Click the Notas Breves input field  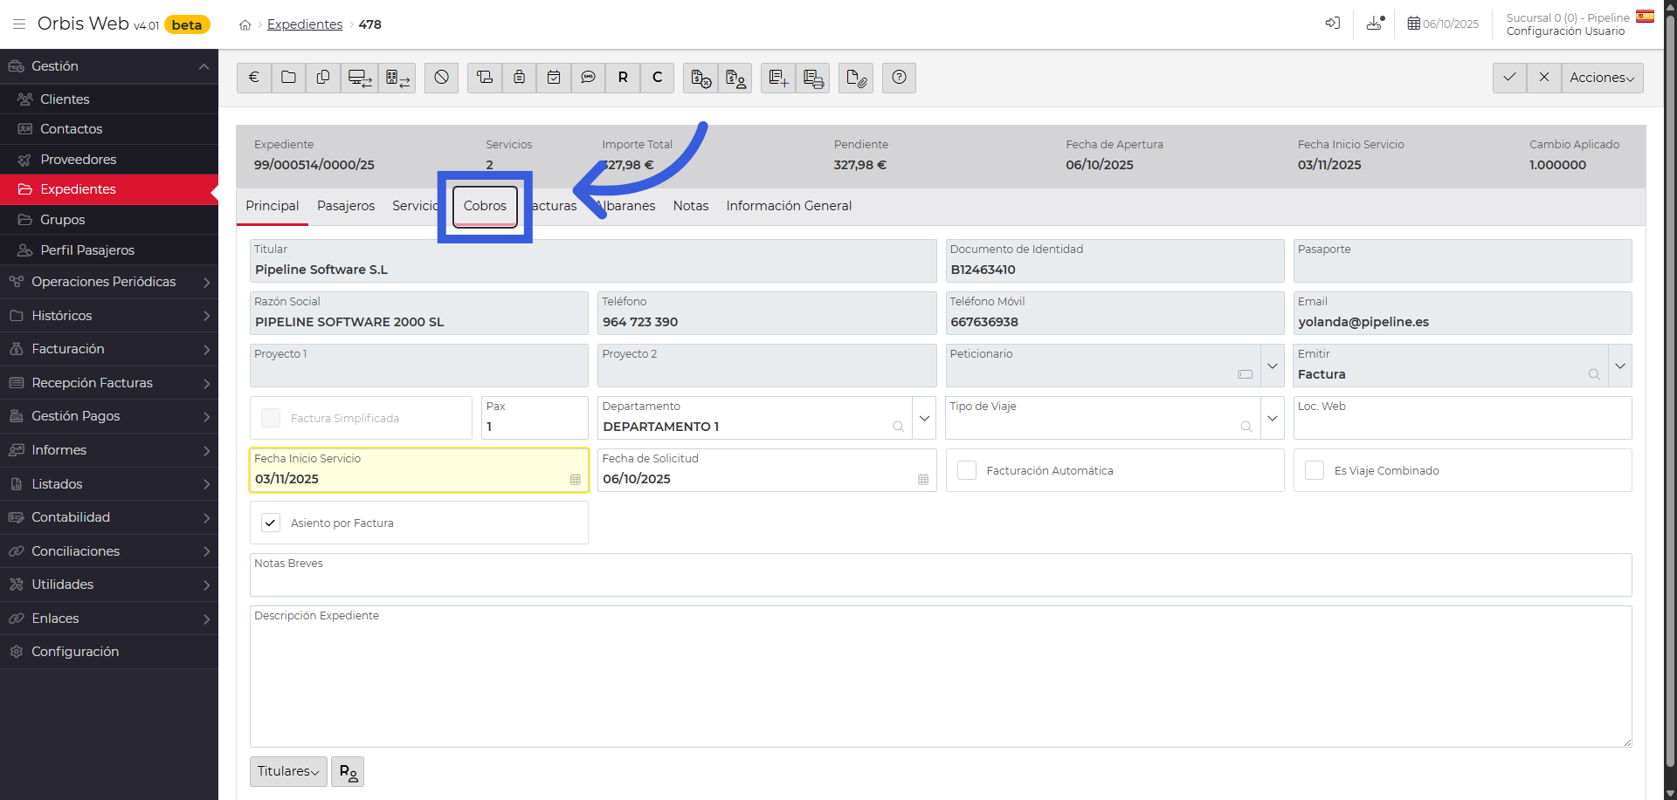pos(940,580)
